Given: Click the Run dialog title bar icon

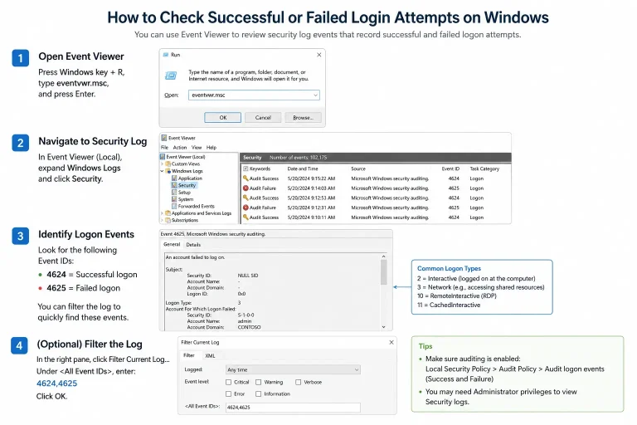Looking at the screenshot, I should point(166,55).
